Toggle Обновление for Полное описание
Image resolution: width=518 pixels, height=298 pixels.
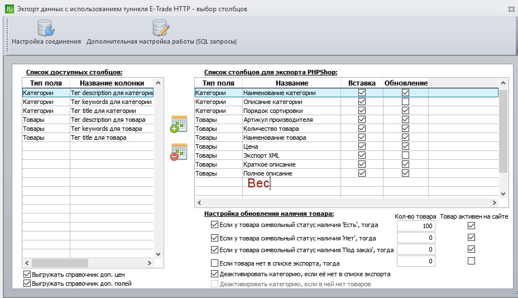pos(405,173)
